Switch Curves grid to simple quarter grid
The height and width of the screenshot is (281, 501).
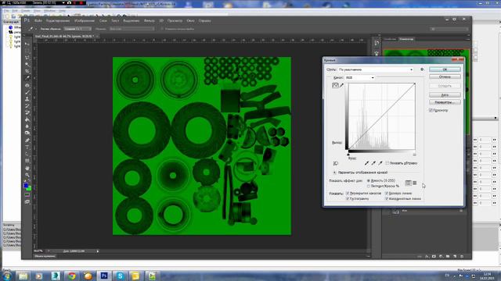[408, 183]
